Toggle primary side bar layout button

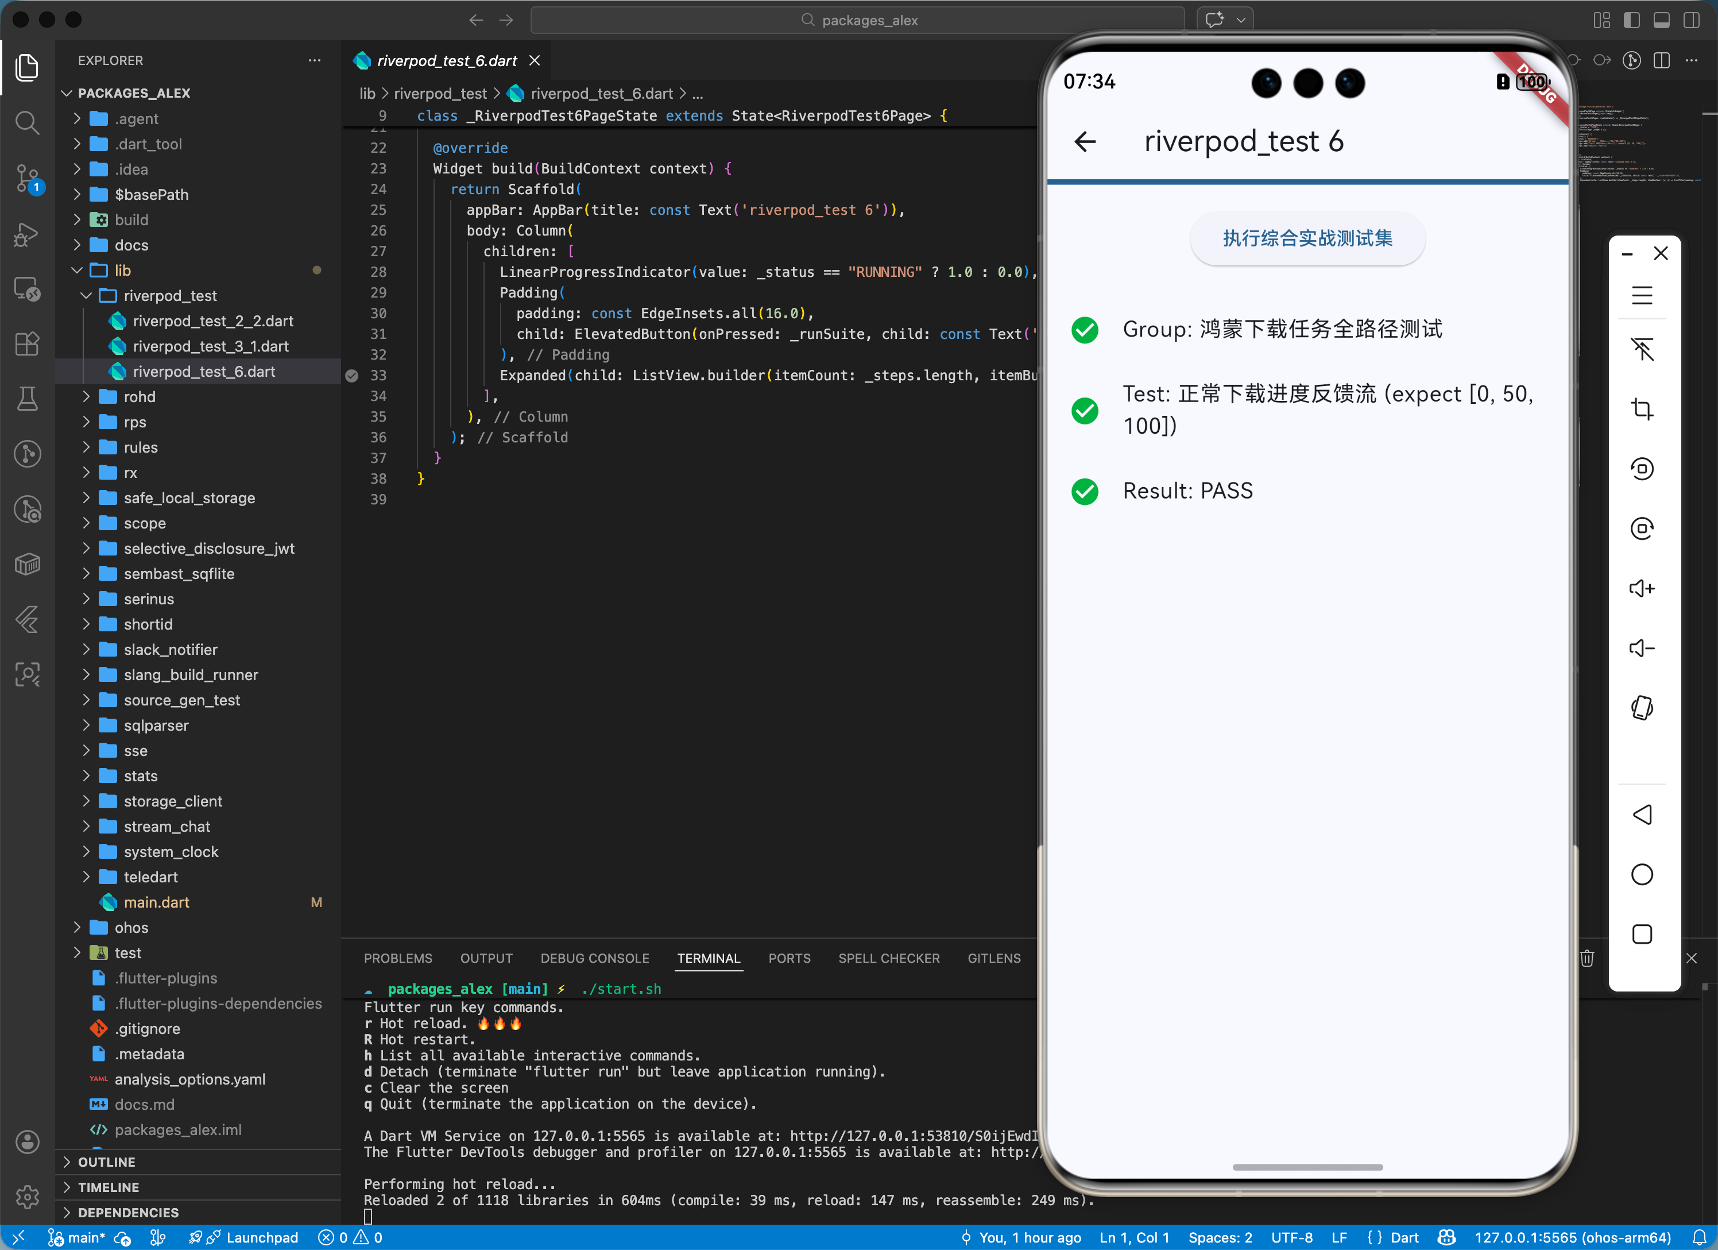pyautogui.click(x=1632, y=20)
